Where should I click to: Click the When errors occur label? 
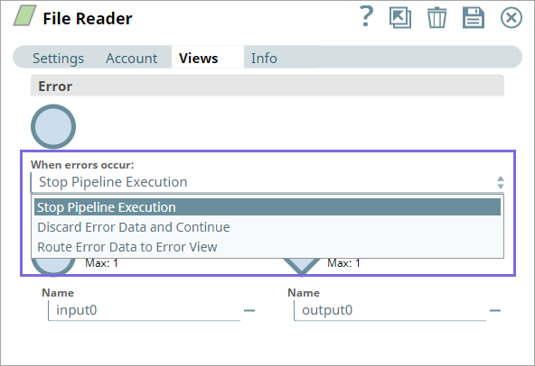82,165
